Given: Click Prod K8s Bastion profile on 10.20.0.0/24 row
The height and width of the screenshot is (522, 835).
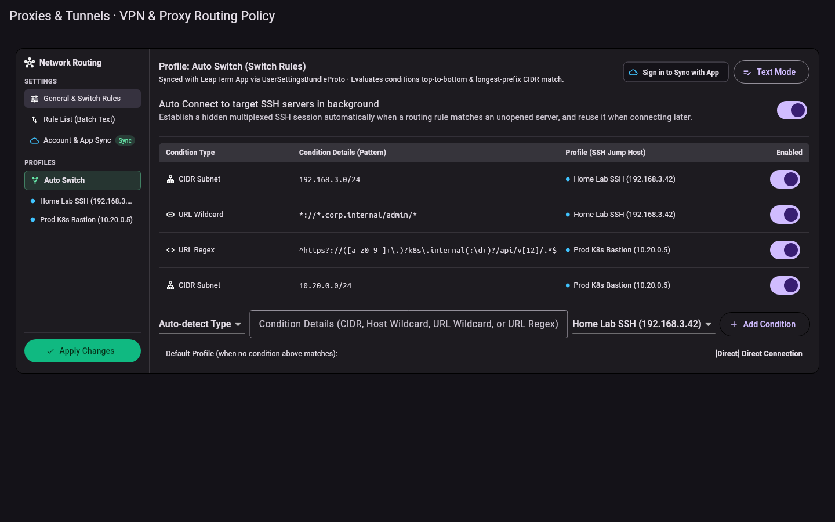Looking at the screenshot, I should tap(618, 285).
